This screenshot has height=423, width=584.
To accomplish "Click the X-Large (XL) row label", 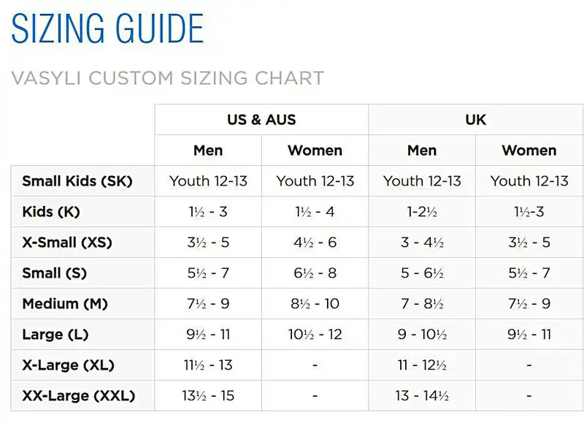I will (69, 365).
